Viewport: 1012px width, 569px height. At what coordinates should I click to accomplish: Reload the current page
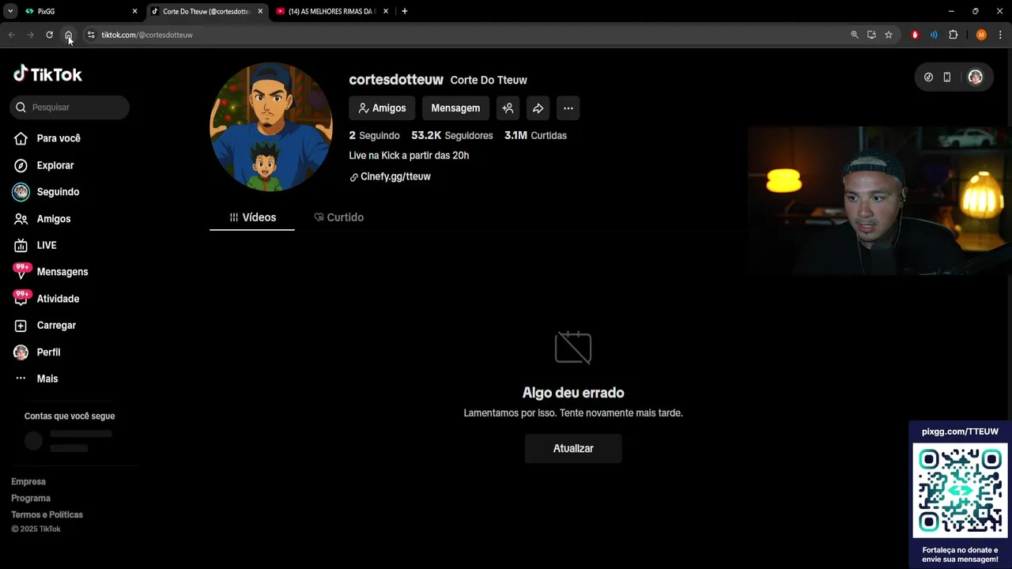pos(50,35)
